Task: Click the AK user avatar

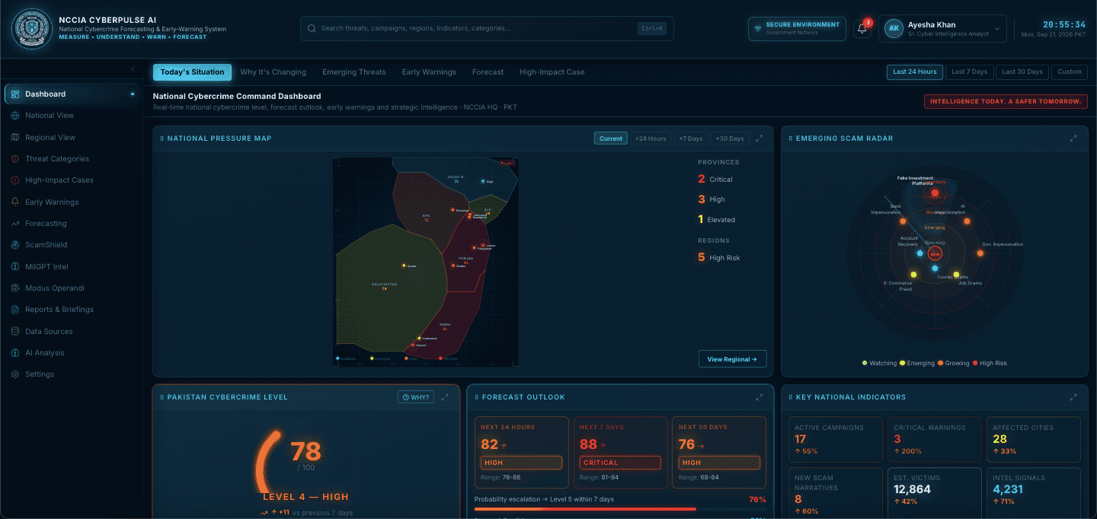Action: (x=894, y=29)
